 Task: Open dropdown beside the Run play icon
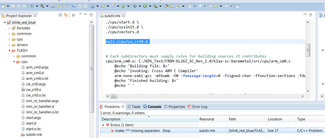point(150,6)
